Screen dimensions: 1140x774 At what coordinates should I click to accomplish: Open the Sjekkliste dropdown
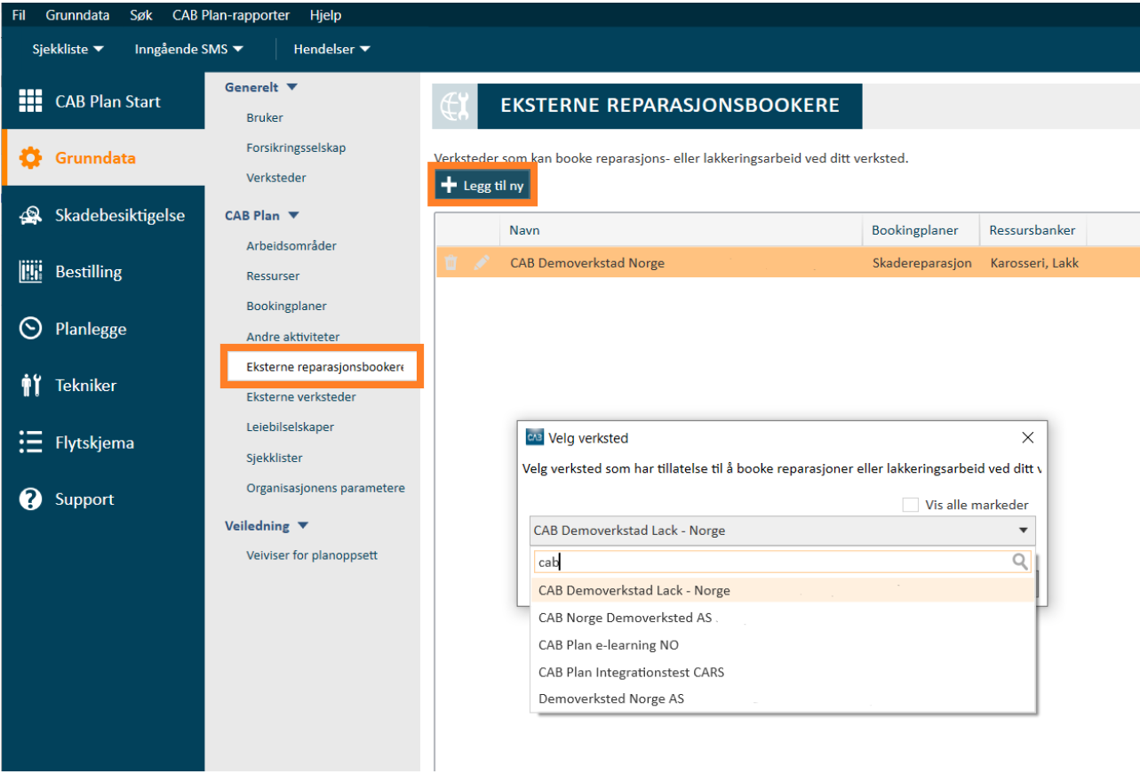pos(68,49)
